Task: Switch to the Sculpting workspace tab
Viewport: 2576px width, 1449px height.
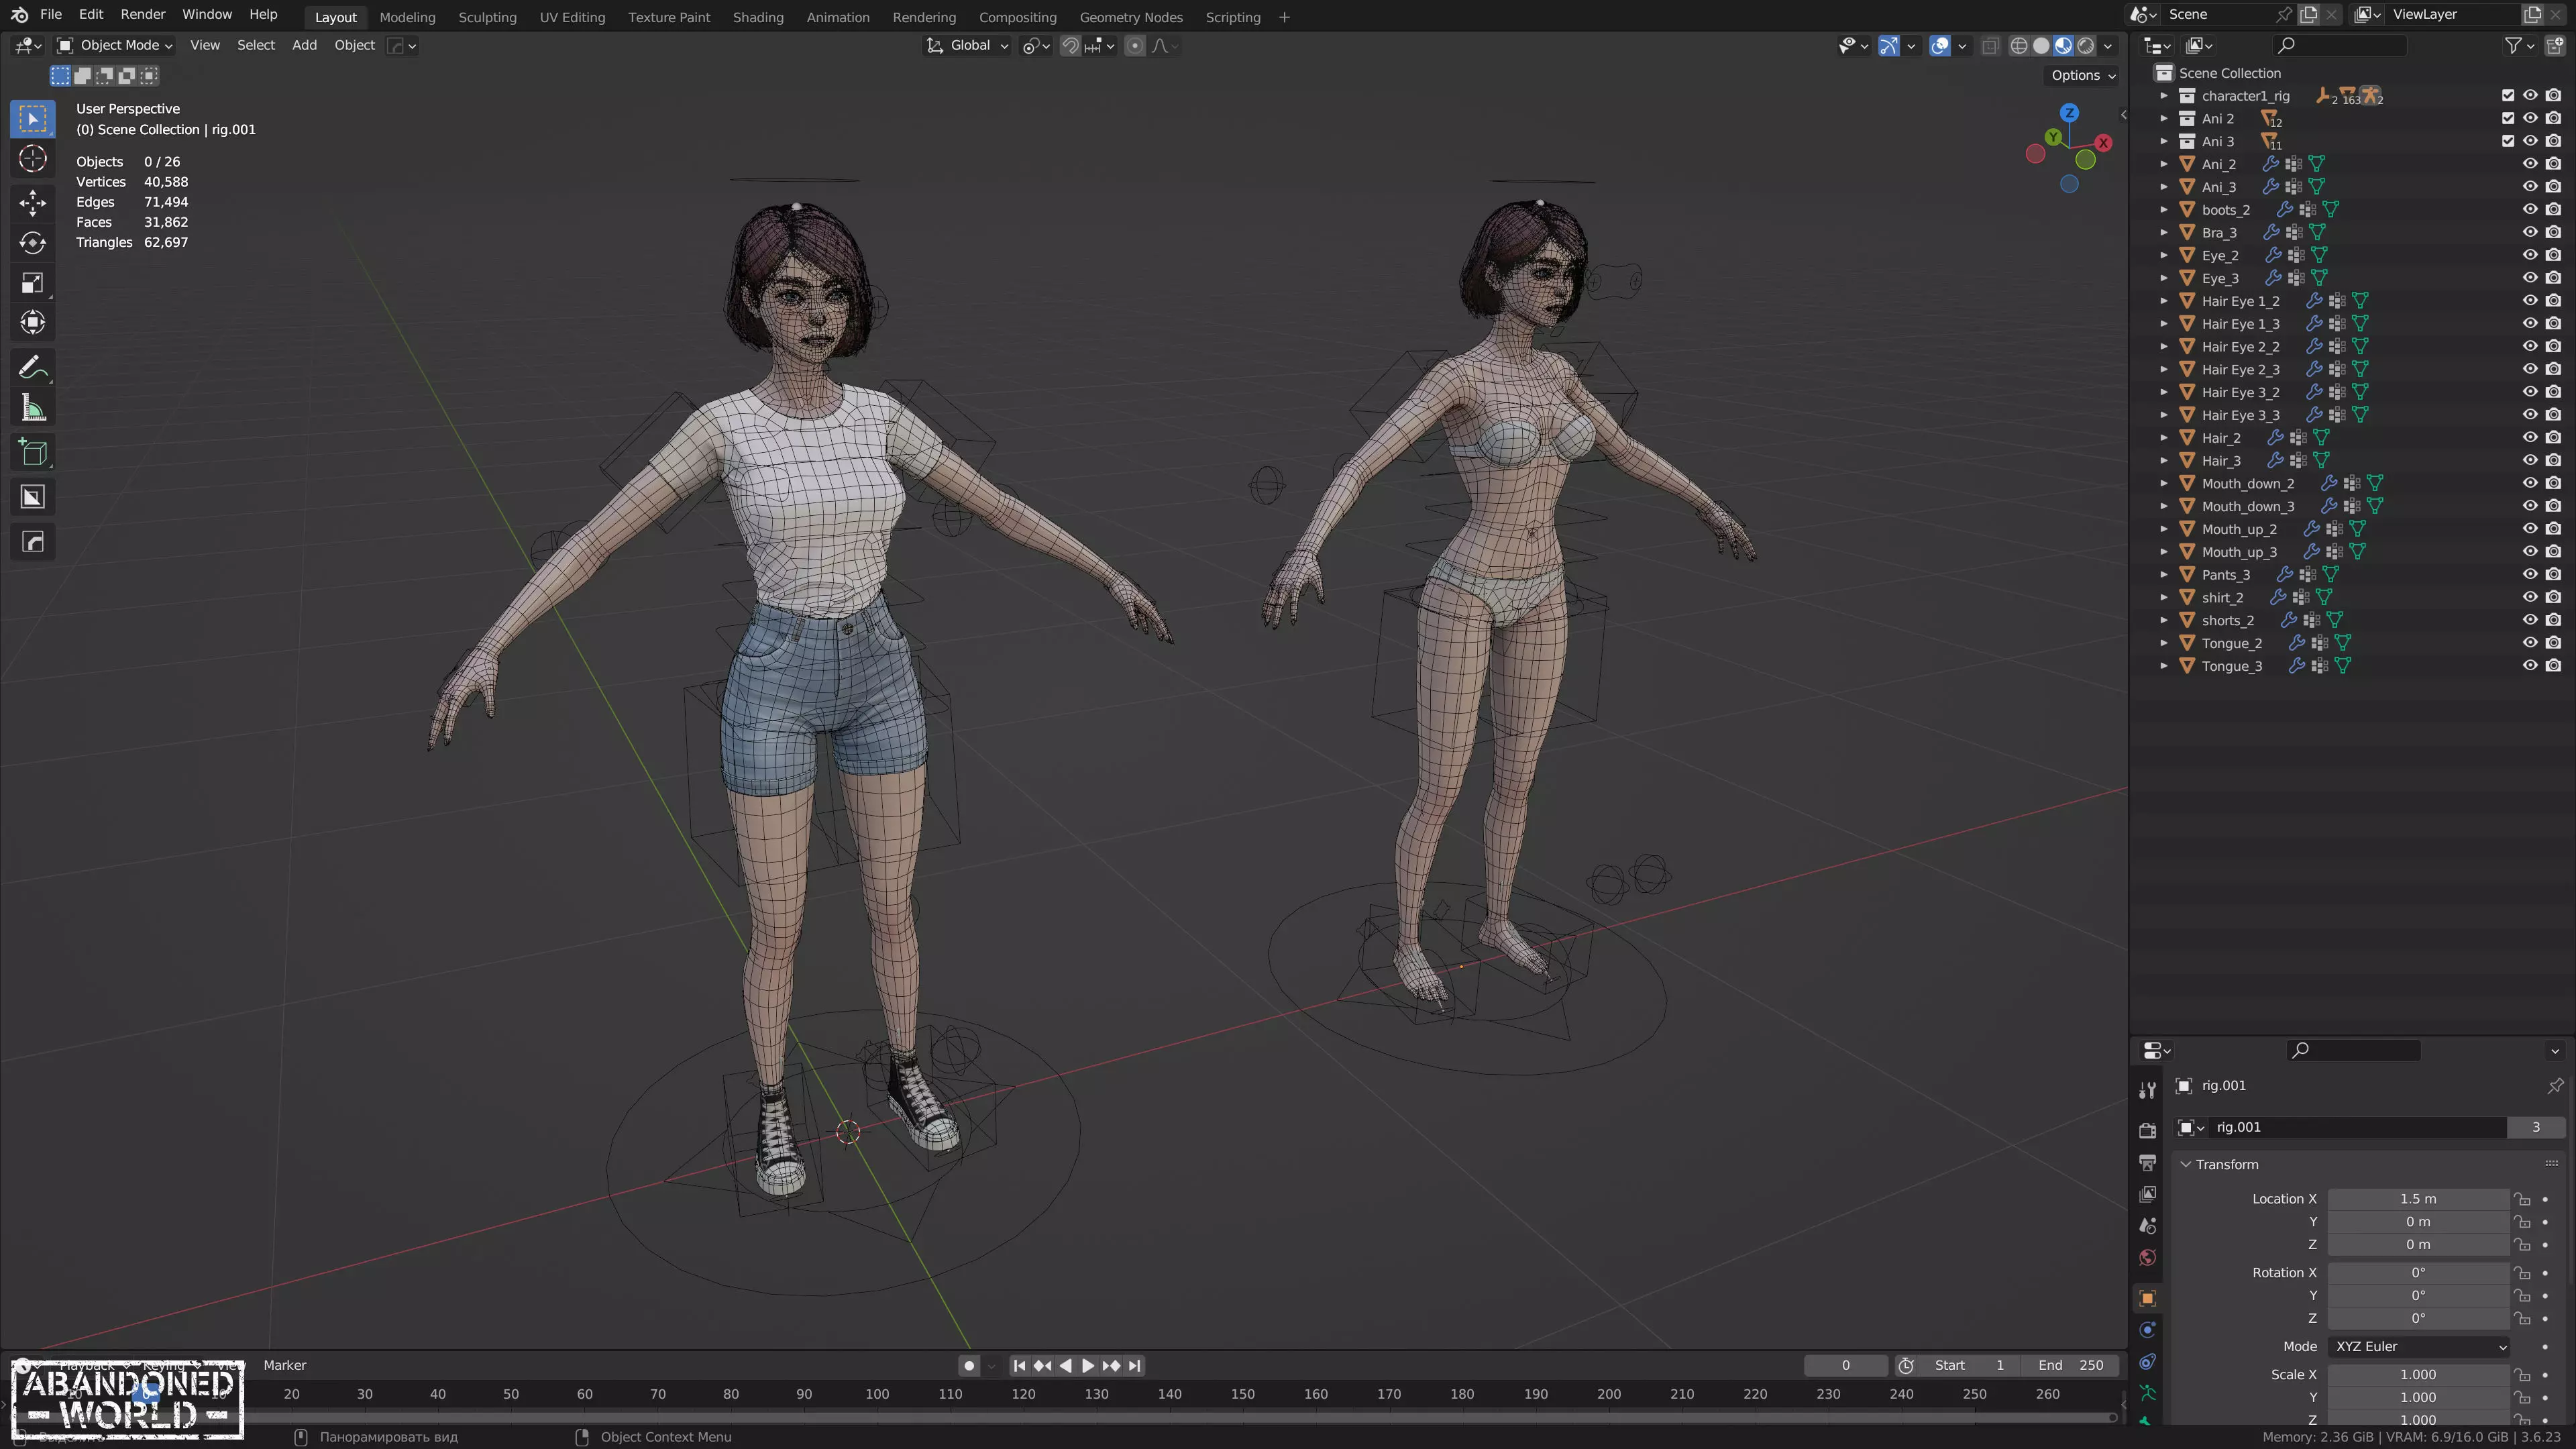Action: point(487,17)
